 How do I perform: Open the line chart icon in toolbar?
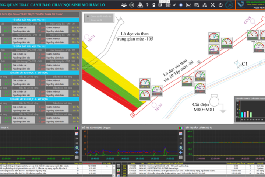188,5
